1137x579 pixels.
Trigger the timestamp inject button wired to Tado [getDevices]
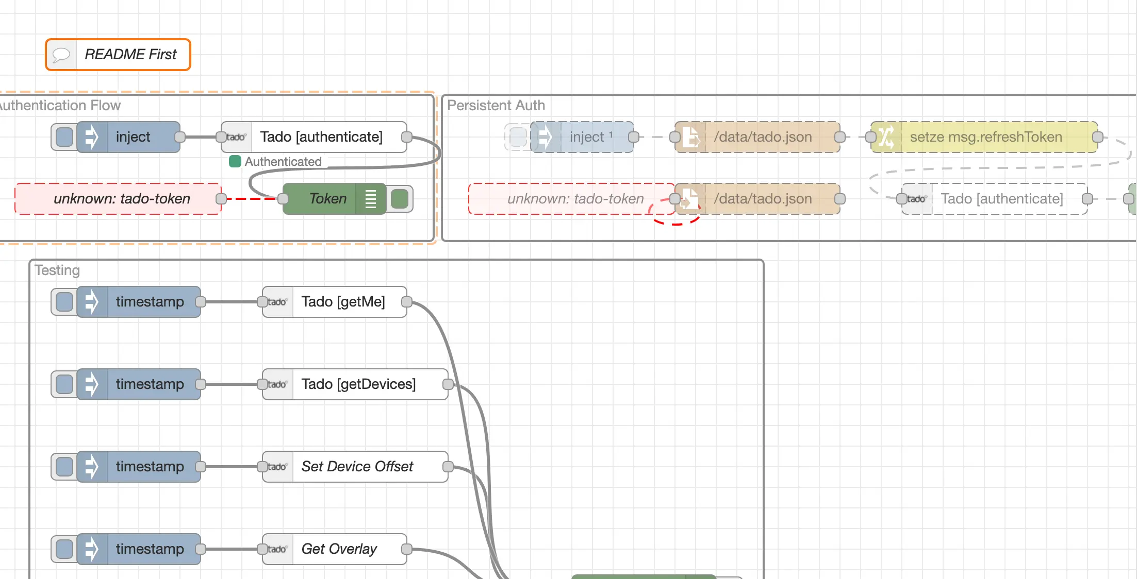click(x=64, y=384)
